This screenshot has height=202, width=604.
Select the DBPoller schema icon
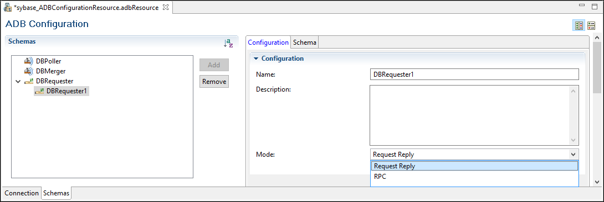point(29,61)
